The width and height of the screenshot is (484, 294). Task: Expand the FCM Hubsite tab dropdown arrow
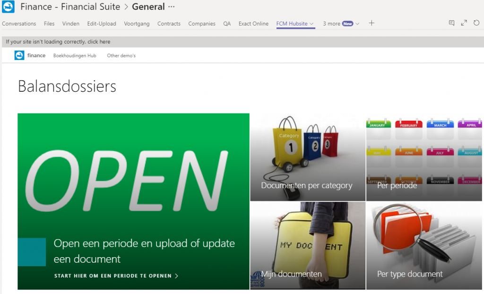(312, 24)
